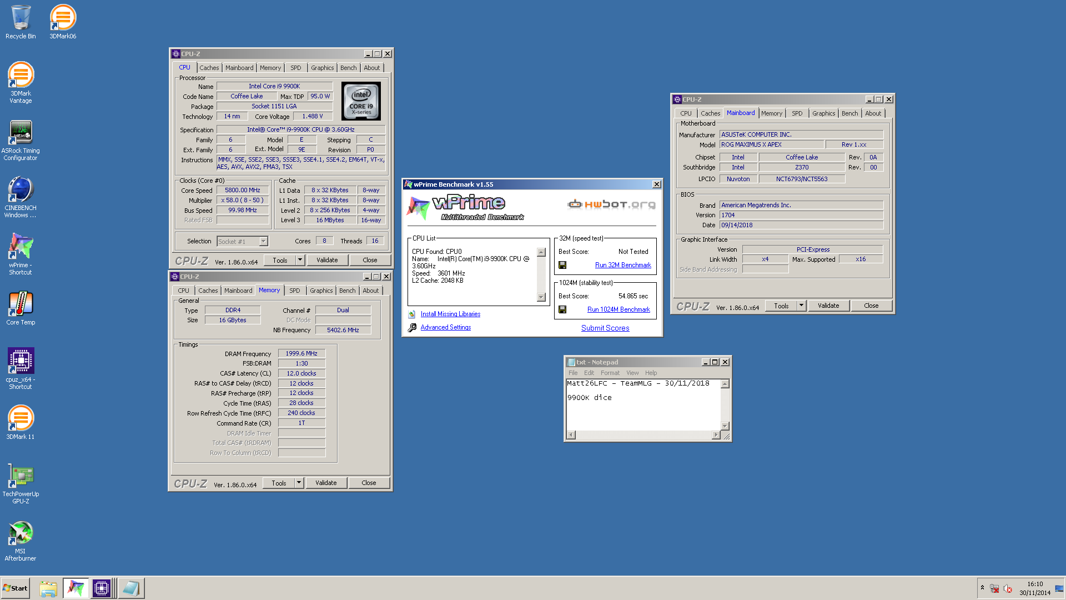Launch cpuz_x64 Shortcut desktop icon
1066x600 pixels.
pyautogui.click(x=21, y=368)
